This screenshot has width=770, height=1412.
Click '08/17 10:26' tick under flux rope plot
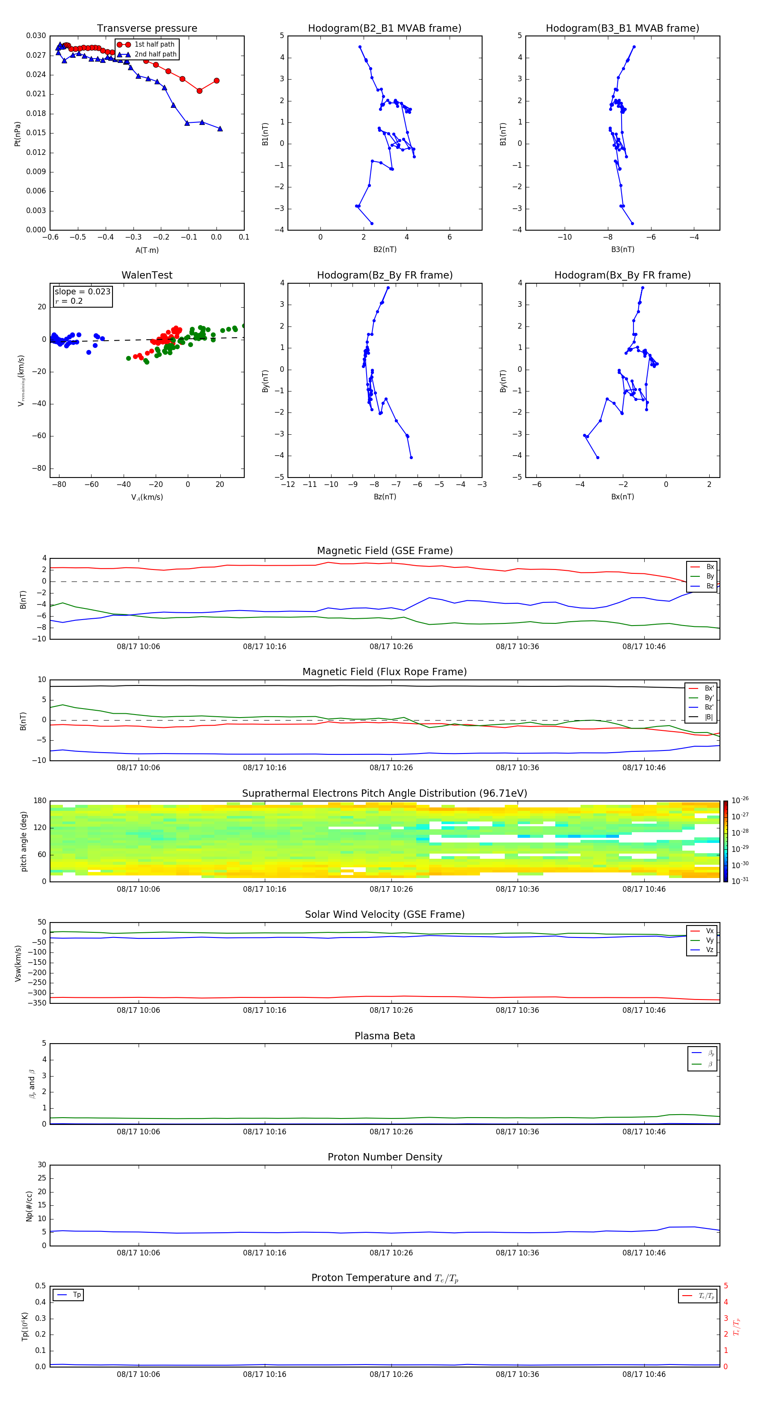click(391, 768)
